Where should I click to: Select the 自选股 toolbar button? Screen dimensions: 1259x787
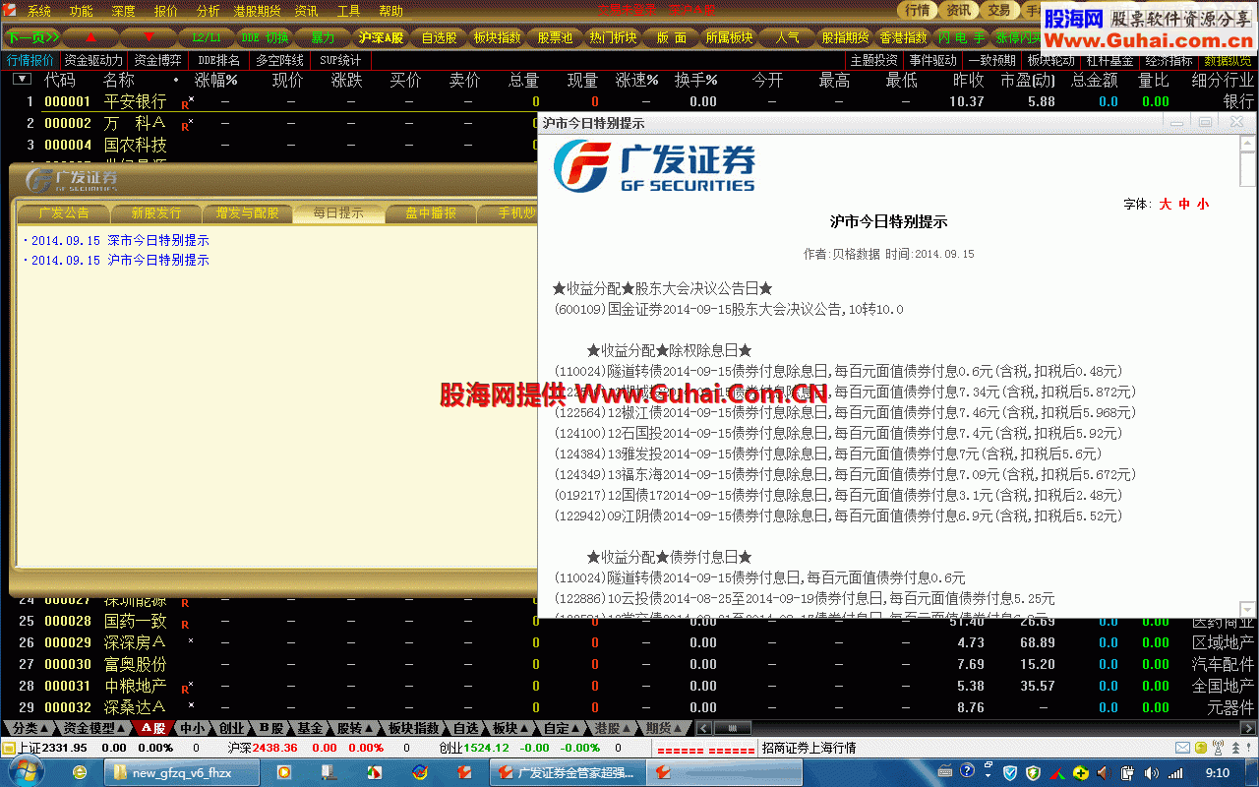(x=439, y=37)
